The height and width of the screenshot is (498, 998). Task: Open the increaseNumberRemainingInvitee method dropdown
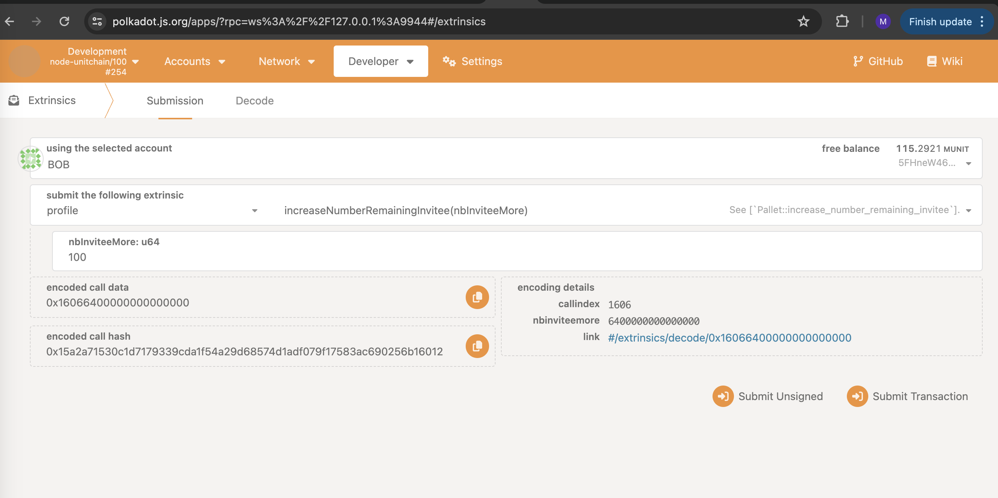click(x=968, y=211)
